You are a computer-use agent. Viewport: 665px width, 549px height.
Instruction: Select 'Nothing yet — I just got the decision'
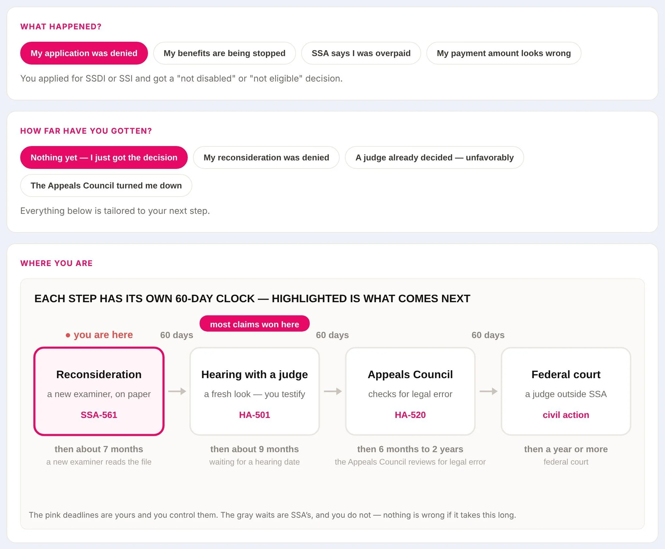[104, 157]
